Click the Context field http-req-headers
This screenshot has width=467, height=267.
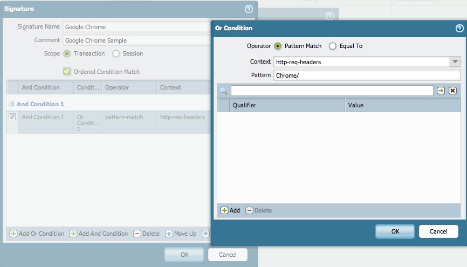[x=361, y=61]
